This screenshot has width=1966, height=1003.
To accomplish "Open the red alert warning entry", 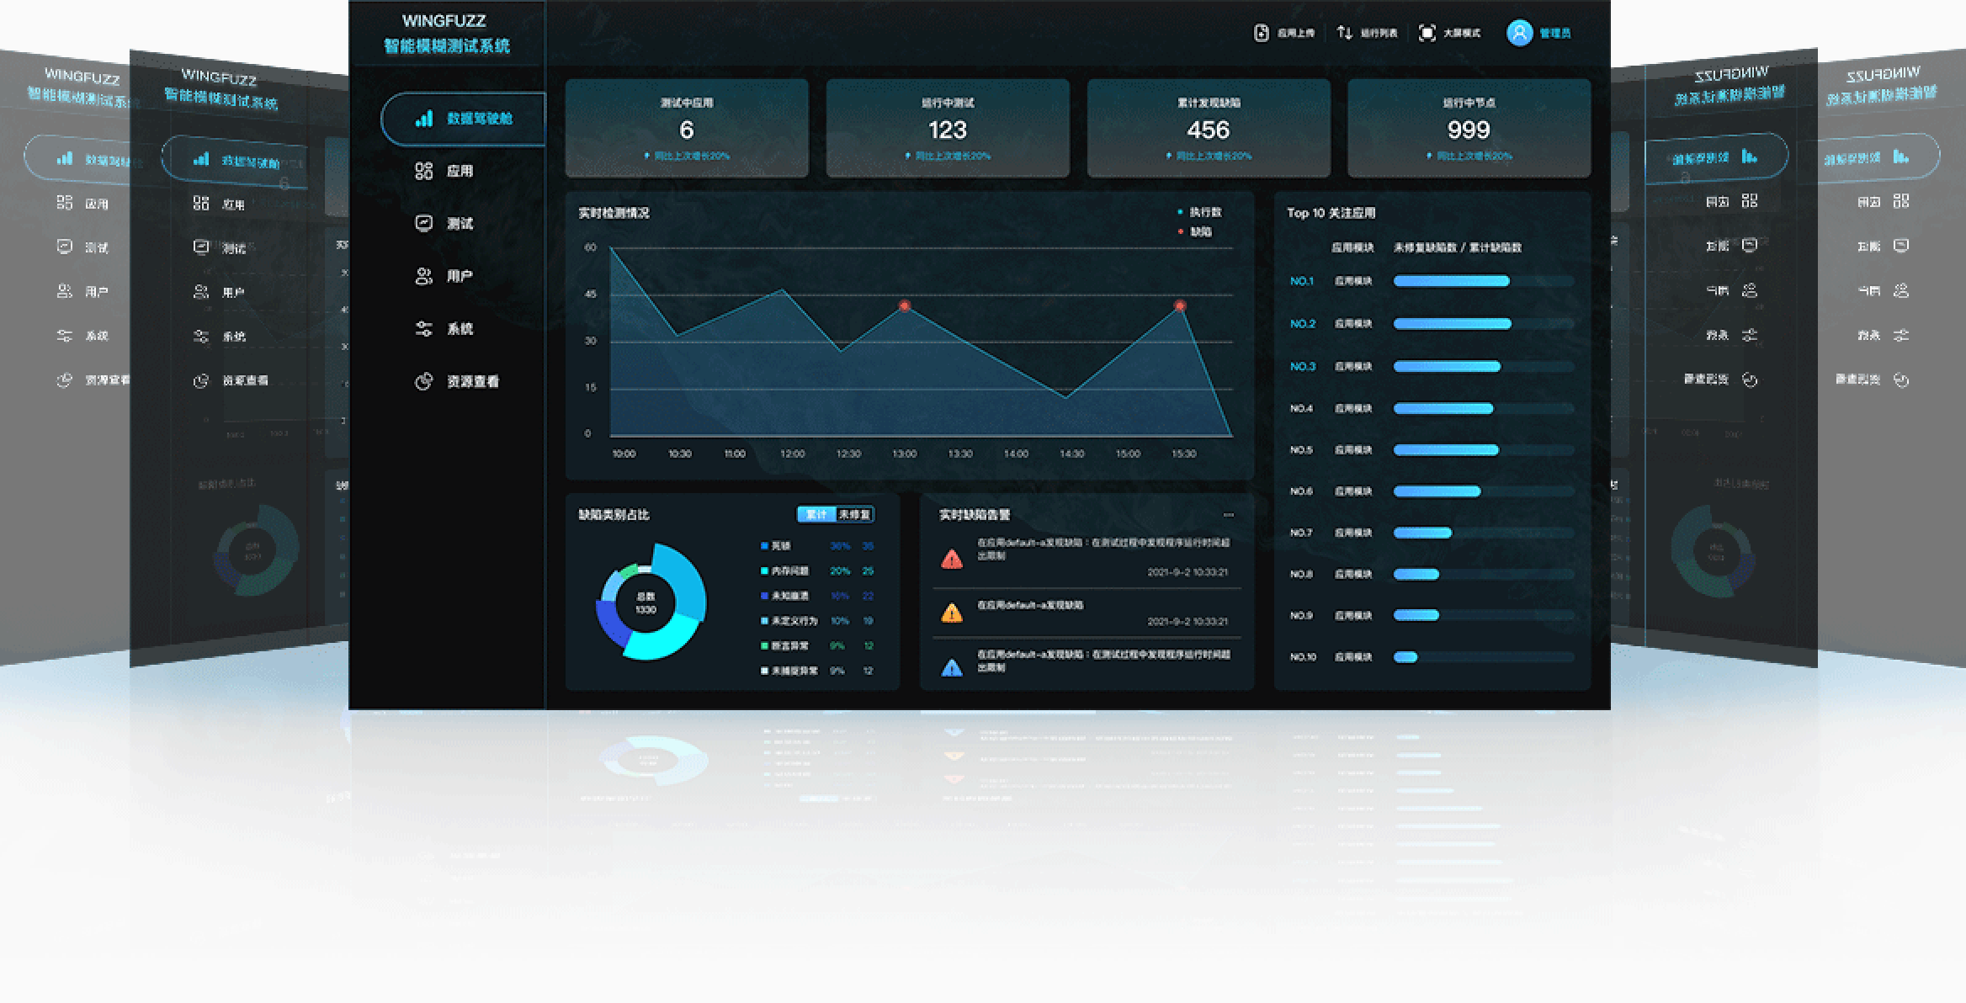I will point(1087,558).
